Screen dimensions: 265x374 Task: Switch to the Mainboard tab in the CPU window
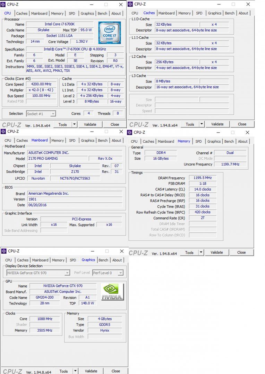[x=39, y=14]
